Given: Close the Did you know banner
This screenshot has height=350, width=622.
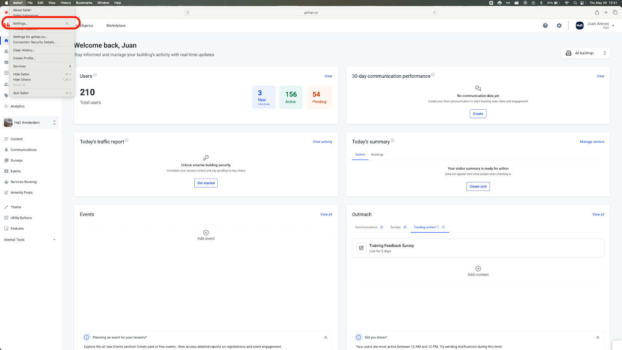Looking at the screenshot, I should point(598,338).
